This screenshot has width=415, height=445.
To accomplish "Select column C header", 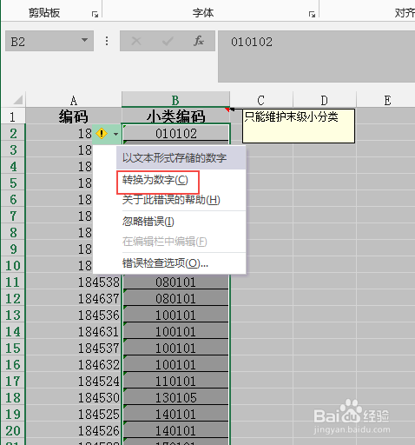I will point(261,100).
